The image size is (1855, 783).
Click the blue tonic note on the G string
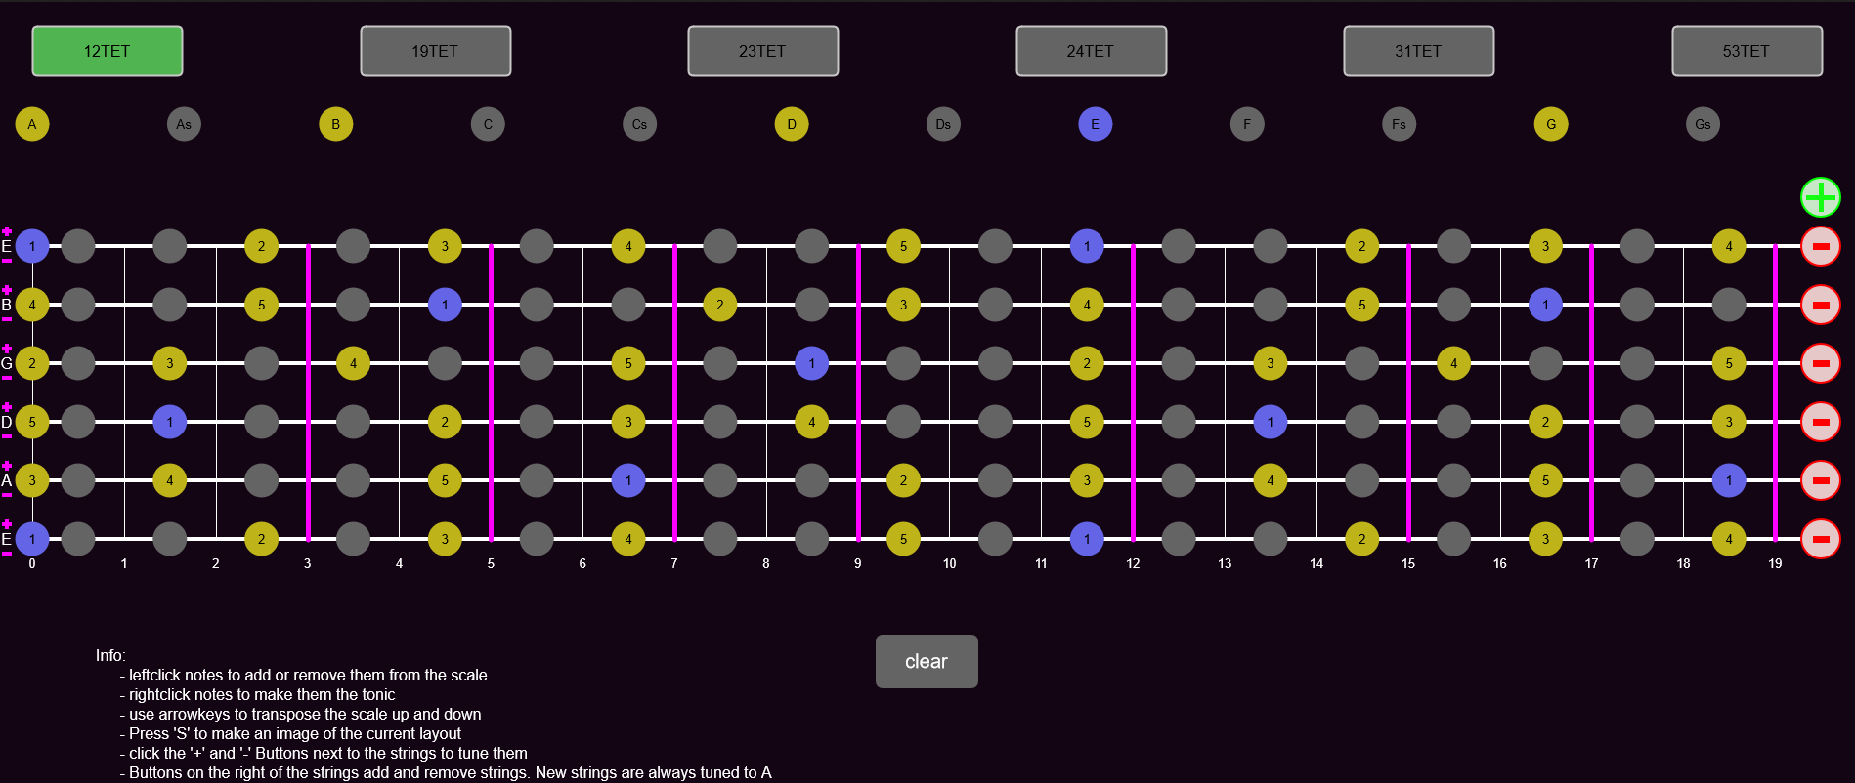tap(811, 363)
